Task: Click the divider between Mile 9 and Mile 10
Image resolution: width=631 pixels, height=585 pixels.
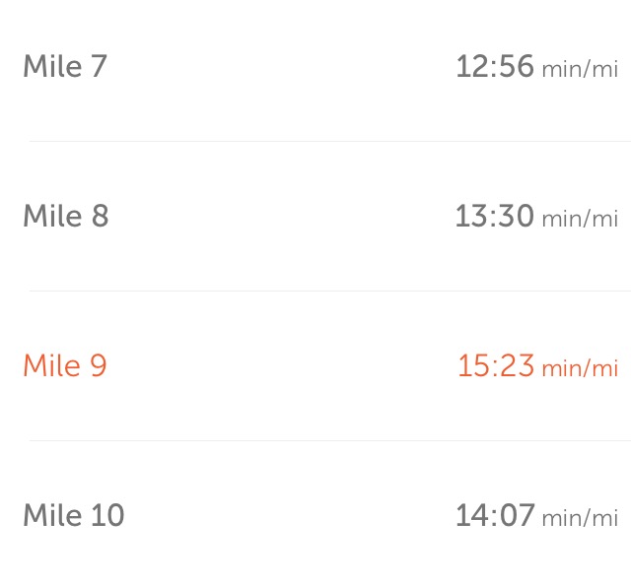Action: pos(330,440)
